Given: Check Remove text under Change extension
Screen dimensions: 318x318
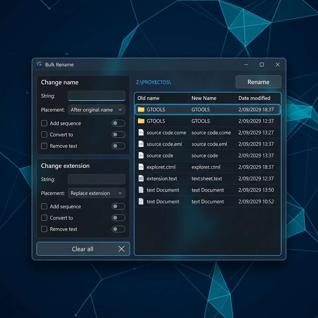Looking at the screenshot, I should coord(44,229).
